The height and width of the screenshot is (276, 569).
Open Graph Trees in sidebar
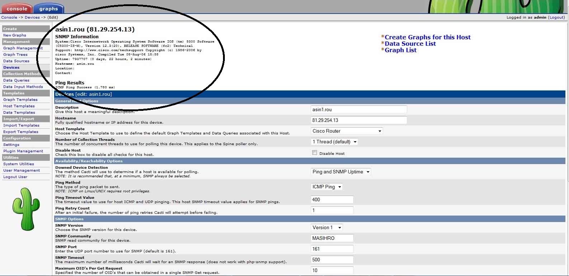15,55
